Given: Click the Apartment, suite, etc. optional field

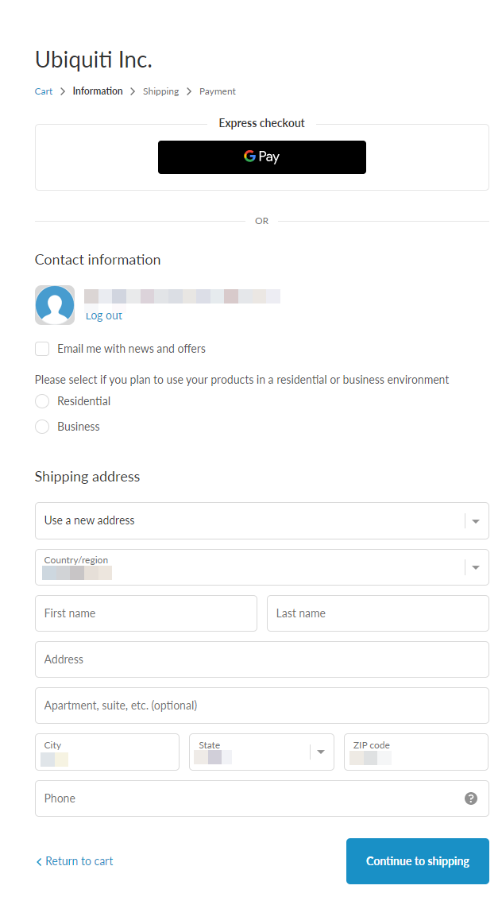Looking at the screenshot, I should click(261, 706).
